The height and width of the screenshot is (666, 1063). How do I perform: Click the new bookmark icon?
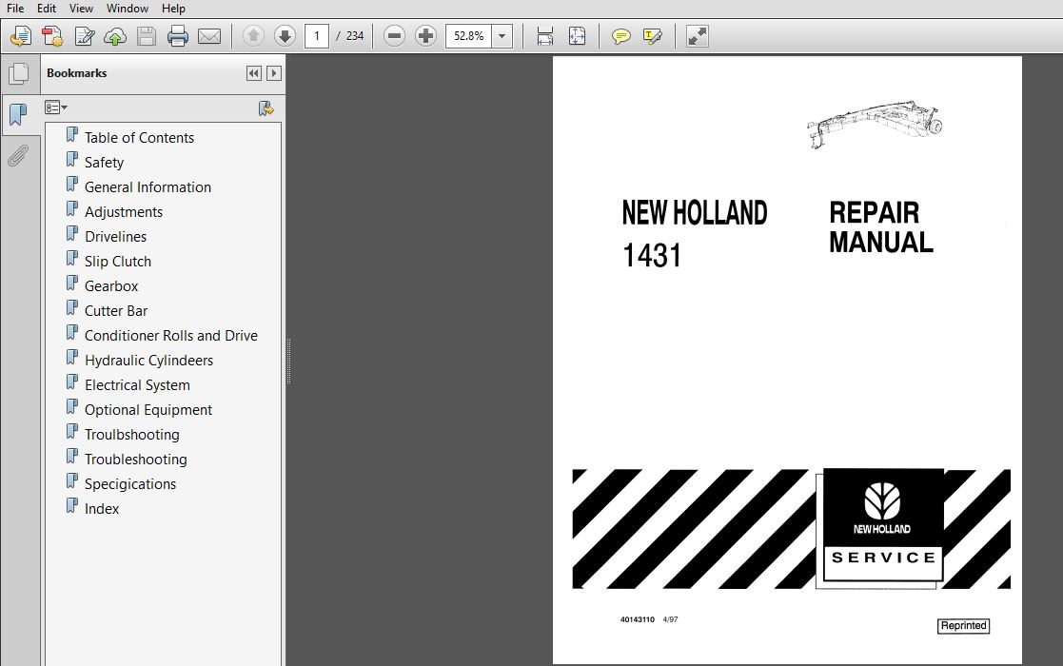pyautogui.click(x=266, y=108)
